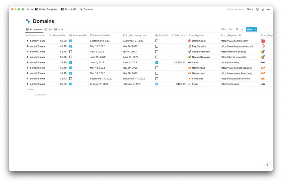The height and width of the screenshot is (183, 282).
Task: Open the domain9.com page
Action: coord(37,84)
